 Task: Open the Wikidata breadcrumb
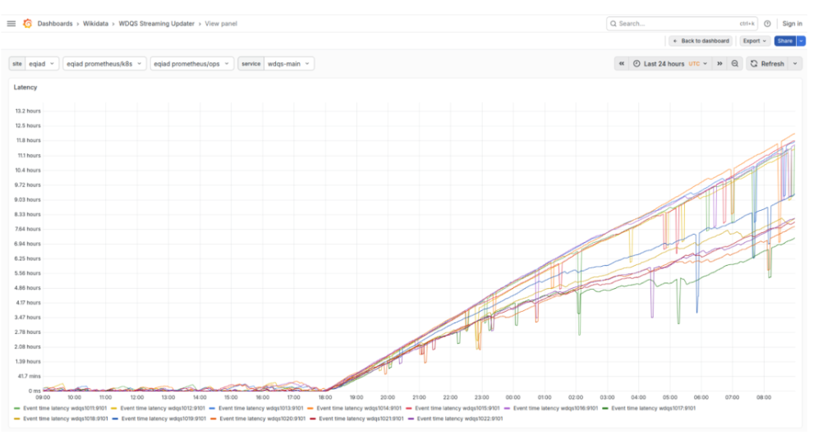[95, 24]
